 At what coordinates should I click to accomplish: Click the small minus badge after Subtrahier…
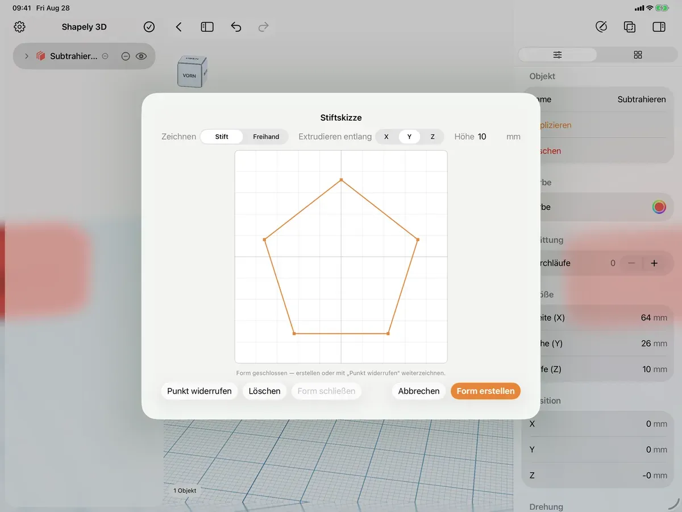coord(105,56)
